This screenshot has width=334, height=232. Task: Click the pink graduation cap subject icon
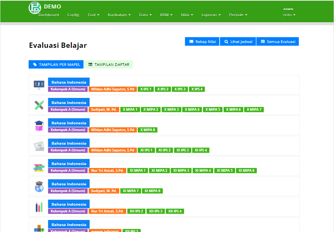tap(38, 126)
